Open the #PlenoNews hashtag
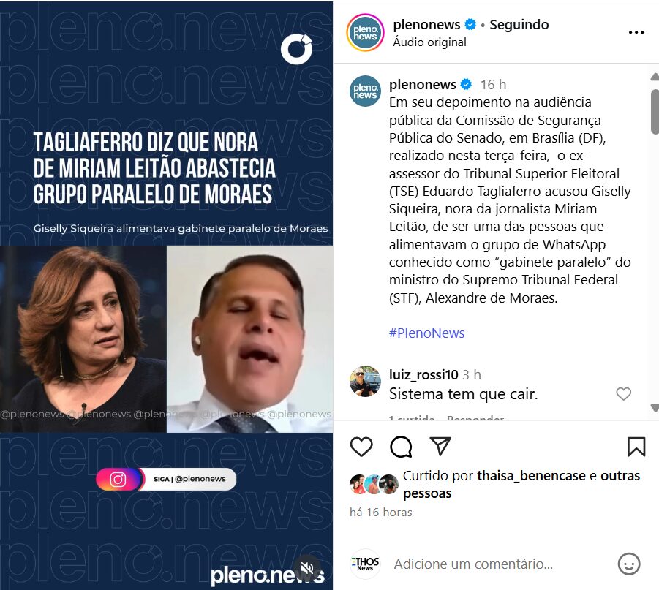Viewport: 659px width, 590px height. coord(426,333)
